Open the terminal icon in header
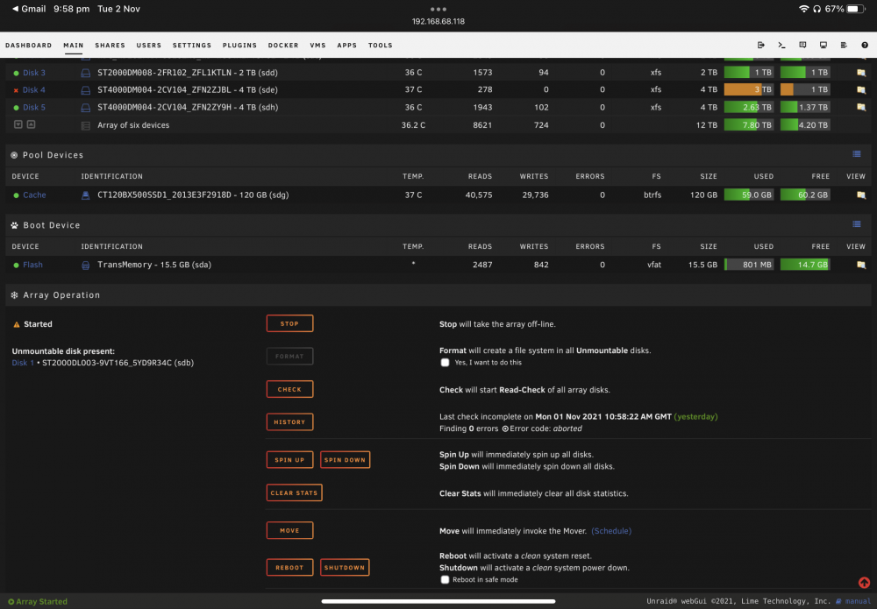 click(781, 46)
